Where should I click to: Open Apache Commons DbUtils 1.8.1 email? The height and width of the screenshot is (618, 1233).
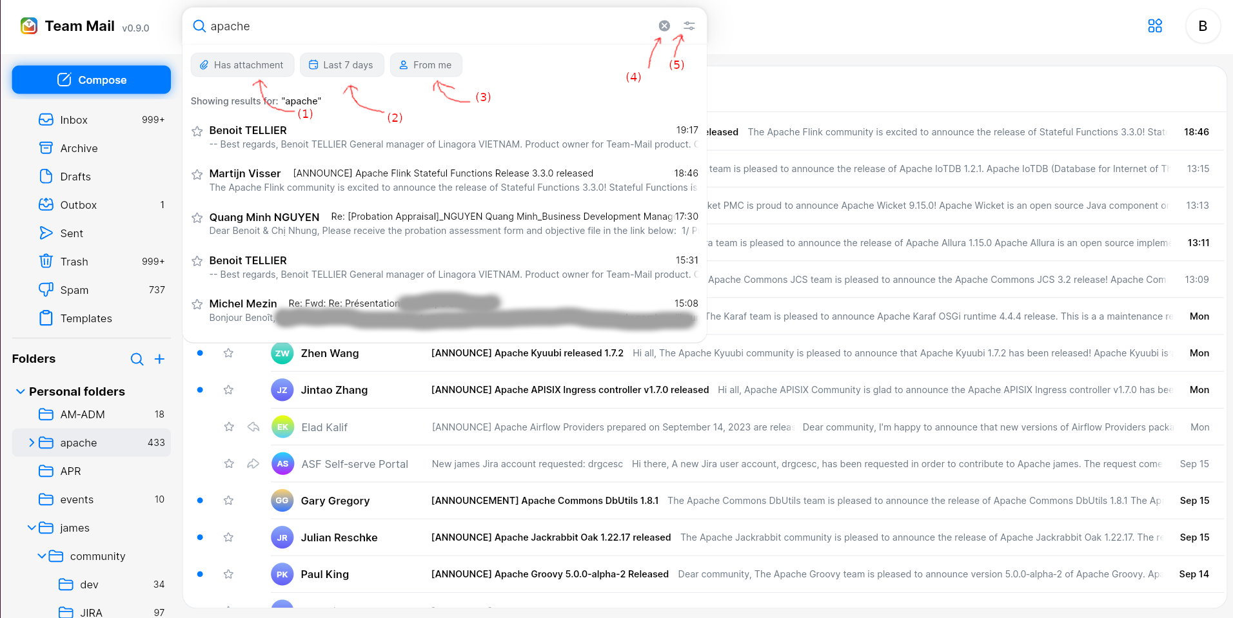click(x=703, y=500)
